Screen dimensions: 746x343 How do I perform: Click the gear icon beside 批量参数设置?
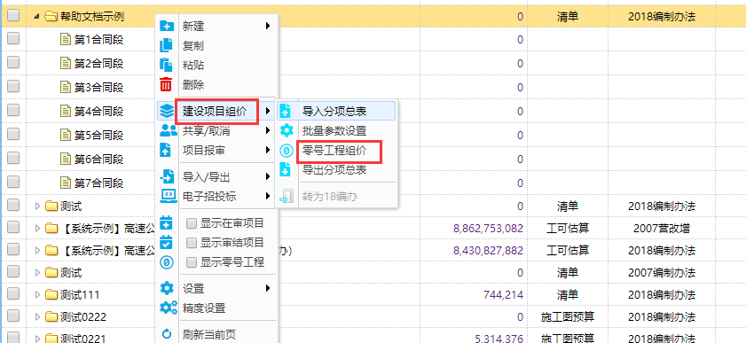pyautogui.click(x=287, y=130)
